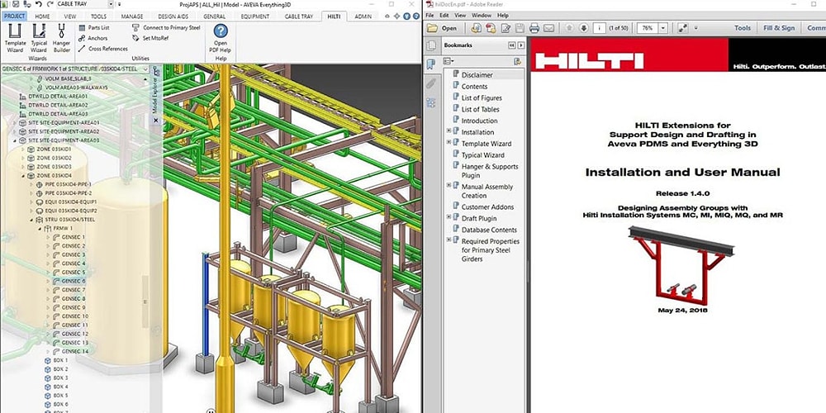Click Connect to Primary Steel
This screenshot has width=826, height=413.
click(166, 27)
